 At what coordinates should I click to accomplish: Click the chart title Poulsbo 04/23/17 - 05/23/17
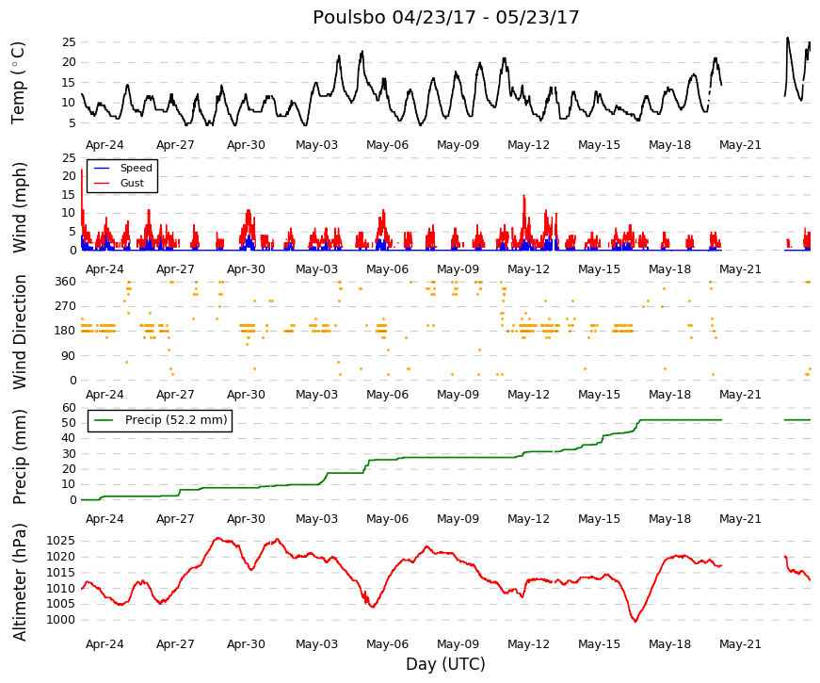[x=445, y=17]
